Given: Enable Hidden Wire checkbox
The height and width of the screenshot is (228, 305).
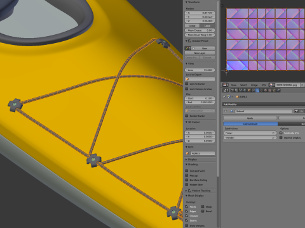Looking at the screenshot, I should click(x=187, y=184).
